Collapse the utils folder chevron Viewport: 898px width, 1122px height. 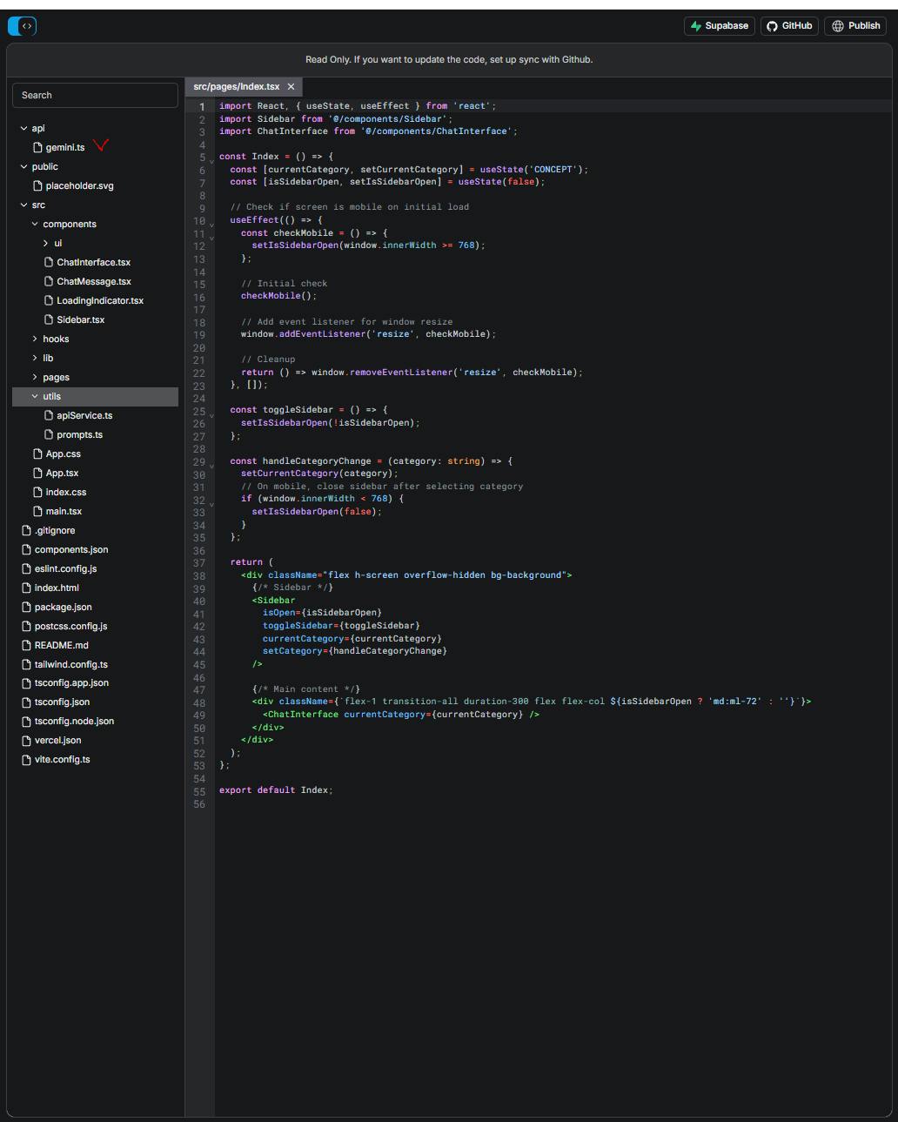coord(35,396)
